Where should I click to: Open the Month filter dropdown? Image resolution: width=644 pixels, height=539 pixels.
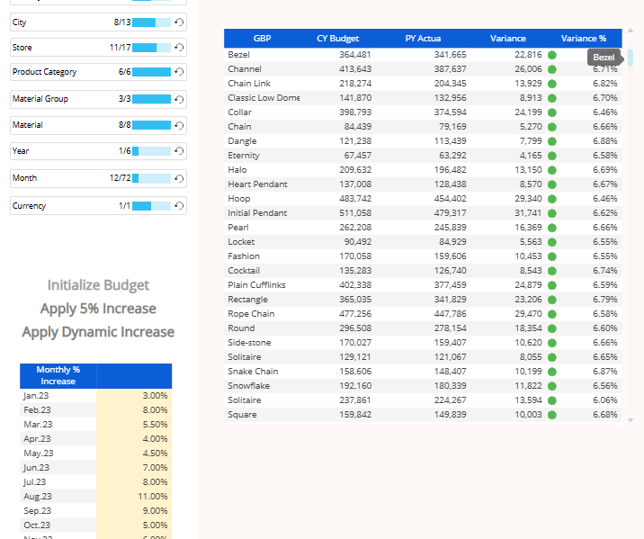[98, 178]
